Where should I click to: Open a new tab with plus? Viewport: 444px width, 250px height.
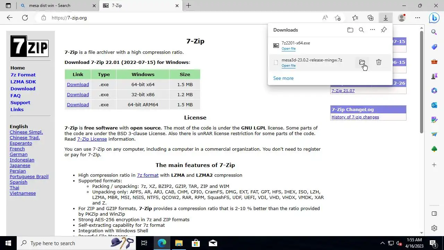click(x=188, y=6)
